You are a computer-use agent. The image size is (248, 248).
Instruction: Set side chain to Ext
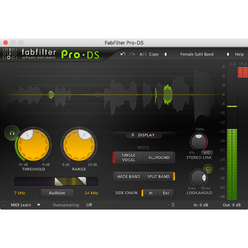pyautogui.click(x=166, y=193)
